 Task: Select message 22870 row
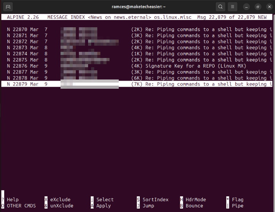(137, 30)
